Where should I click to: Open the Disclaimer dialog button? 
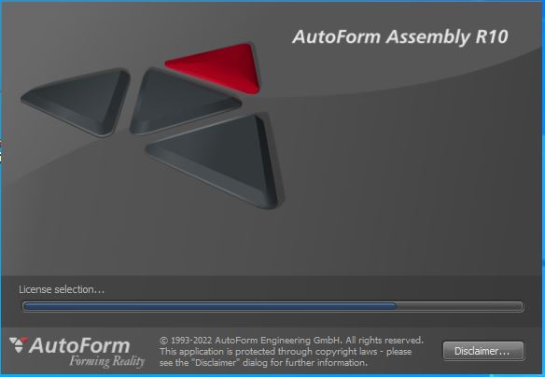click(x=483, y=351)
